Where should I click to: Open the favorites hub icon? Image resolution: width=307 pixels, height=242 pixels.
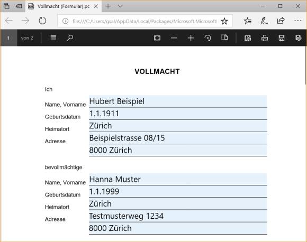click(248, 21)
